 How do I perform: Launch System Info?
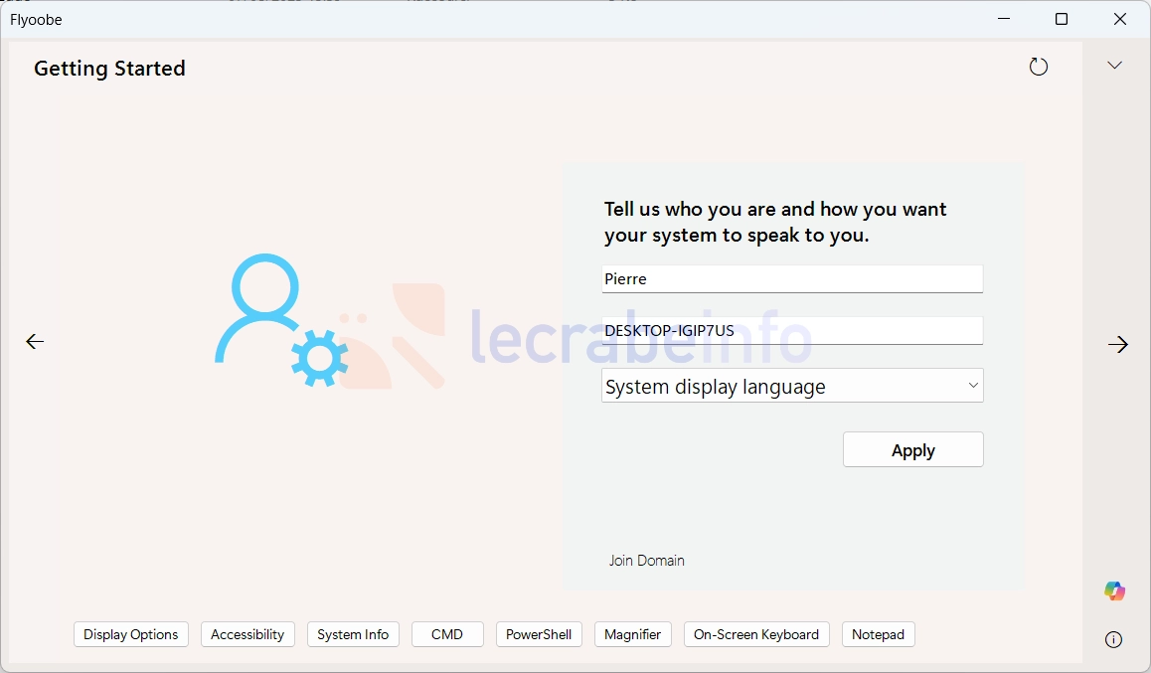tap(353, 635)
